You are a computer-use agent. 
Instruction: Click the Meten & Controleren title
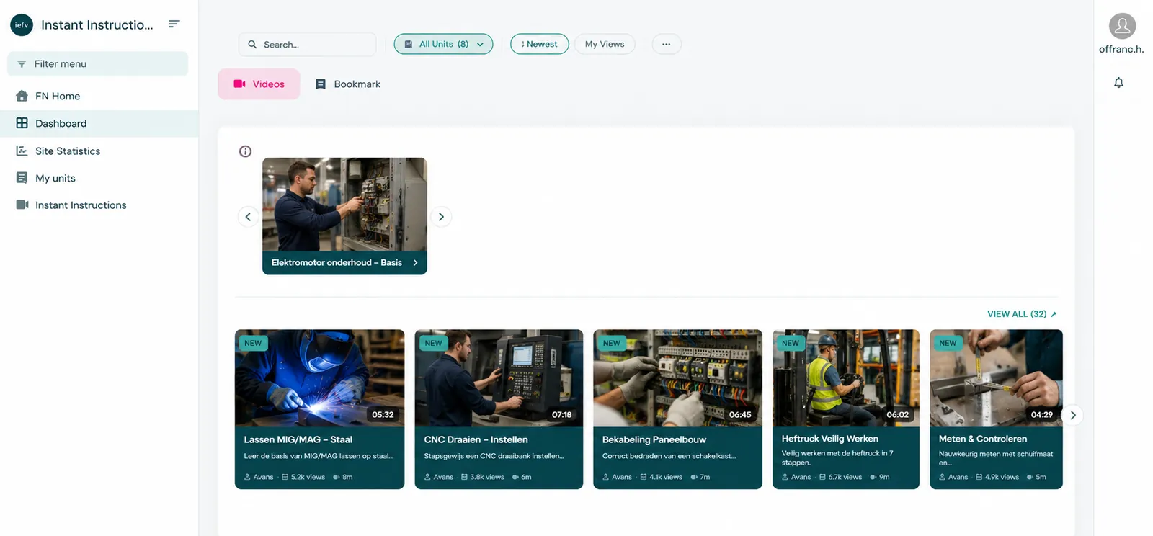(983, 439)
